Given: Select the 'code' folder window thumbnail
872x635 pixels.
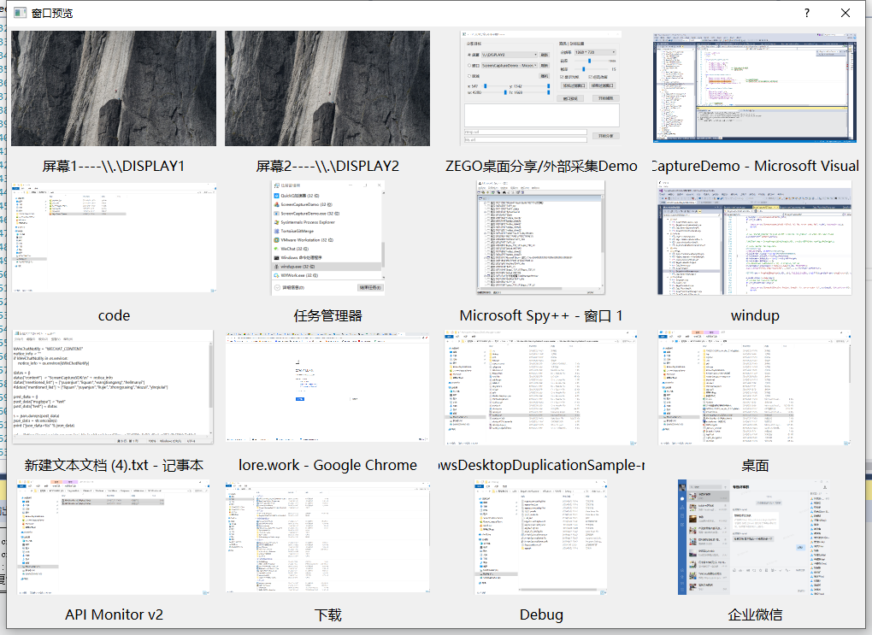Looking at the screenshot, I should (x=114, y=238).
